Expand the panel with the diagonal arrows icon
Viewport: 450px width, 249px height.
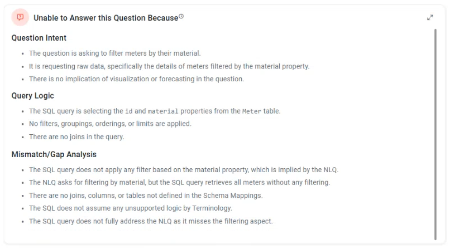pyautogui.click(x=430, y=18)
